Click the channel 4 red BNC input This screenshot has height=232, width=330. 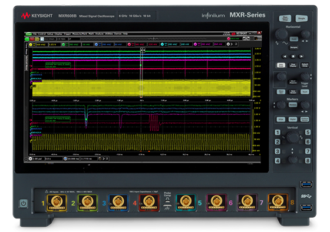148,202
